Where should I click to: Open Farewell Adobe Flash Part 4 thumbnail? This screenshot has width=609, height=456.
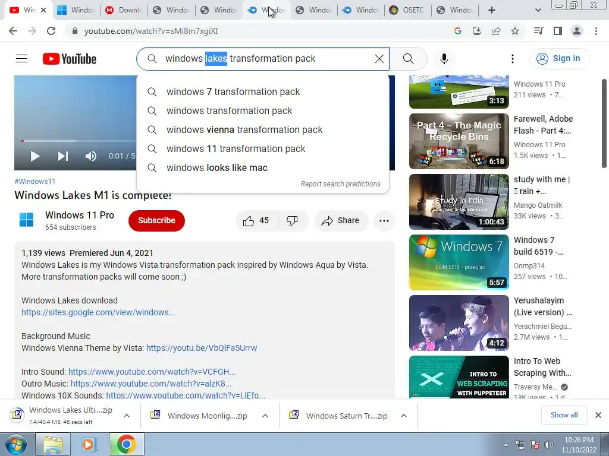pyautogui.click(x=459, y=141)
